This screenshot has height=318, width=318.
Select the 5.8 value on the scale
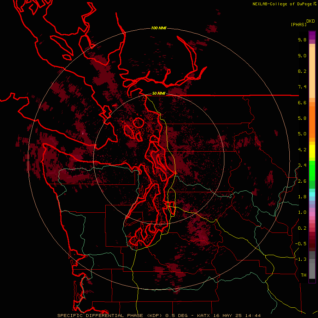click(x=302, y=118)
